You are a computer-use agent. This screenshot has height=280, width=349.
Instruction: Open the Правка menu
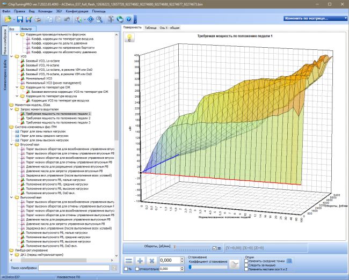click(19, 11)
